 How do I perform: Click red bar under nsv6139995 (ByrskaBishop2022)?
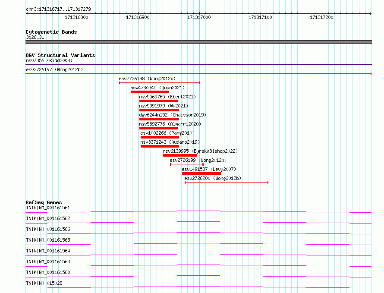180,155
